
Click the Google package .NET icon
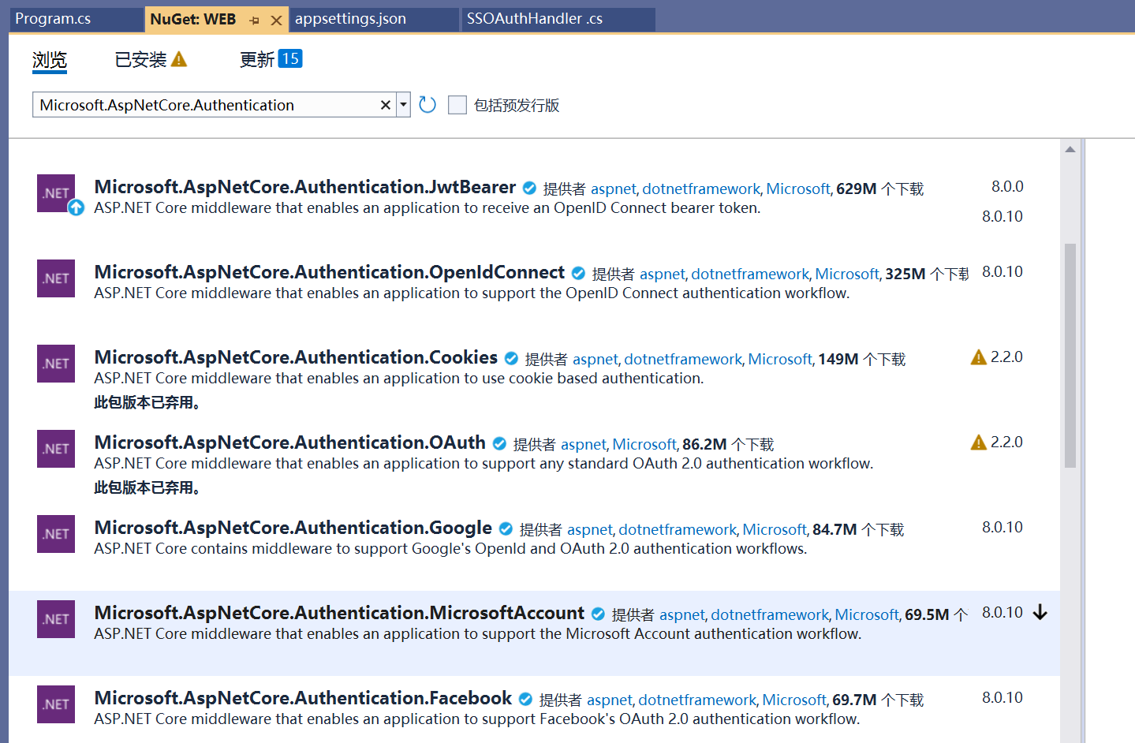56,534
